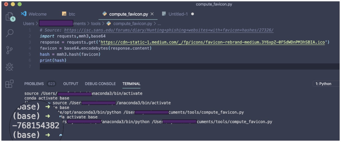Open the OUTPUT panel tab
Screen dimensions: 341x142
(71, 84)
